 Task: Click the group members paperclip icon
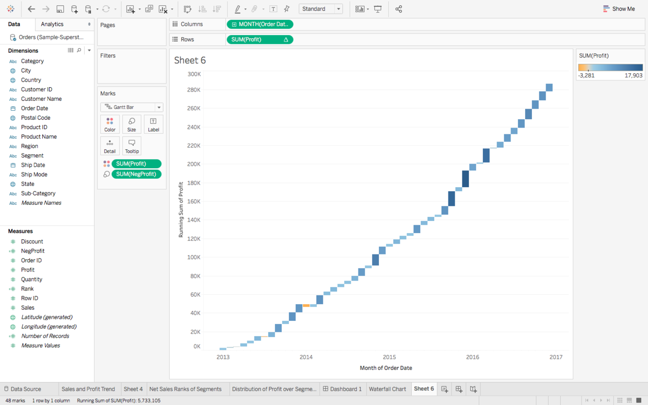[254, 9]
